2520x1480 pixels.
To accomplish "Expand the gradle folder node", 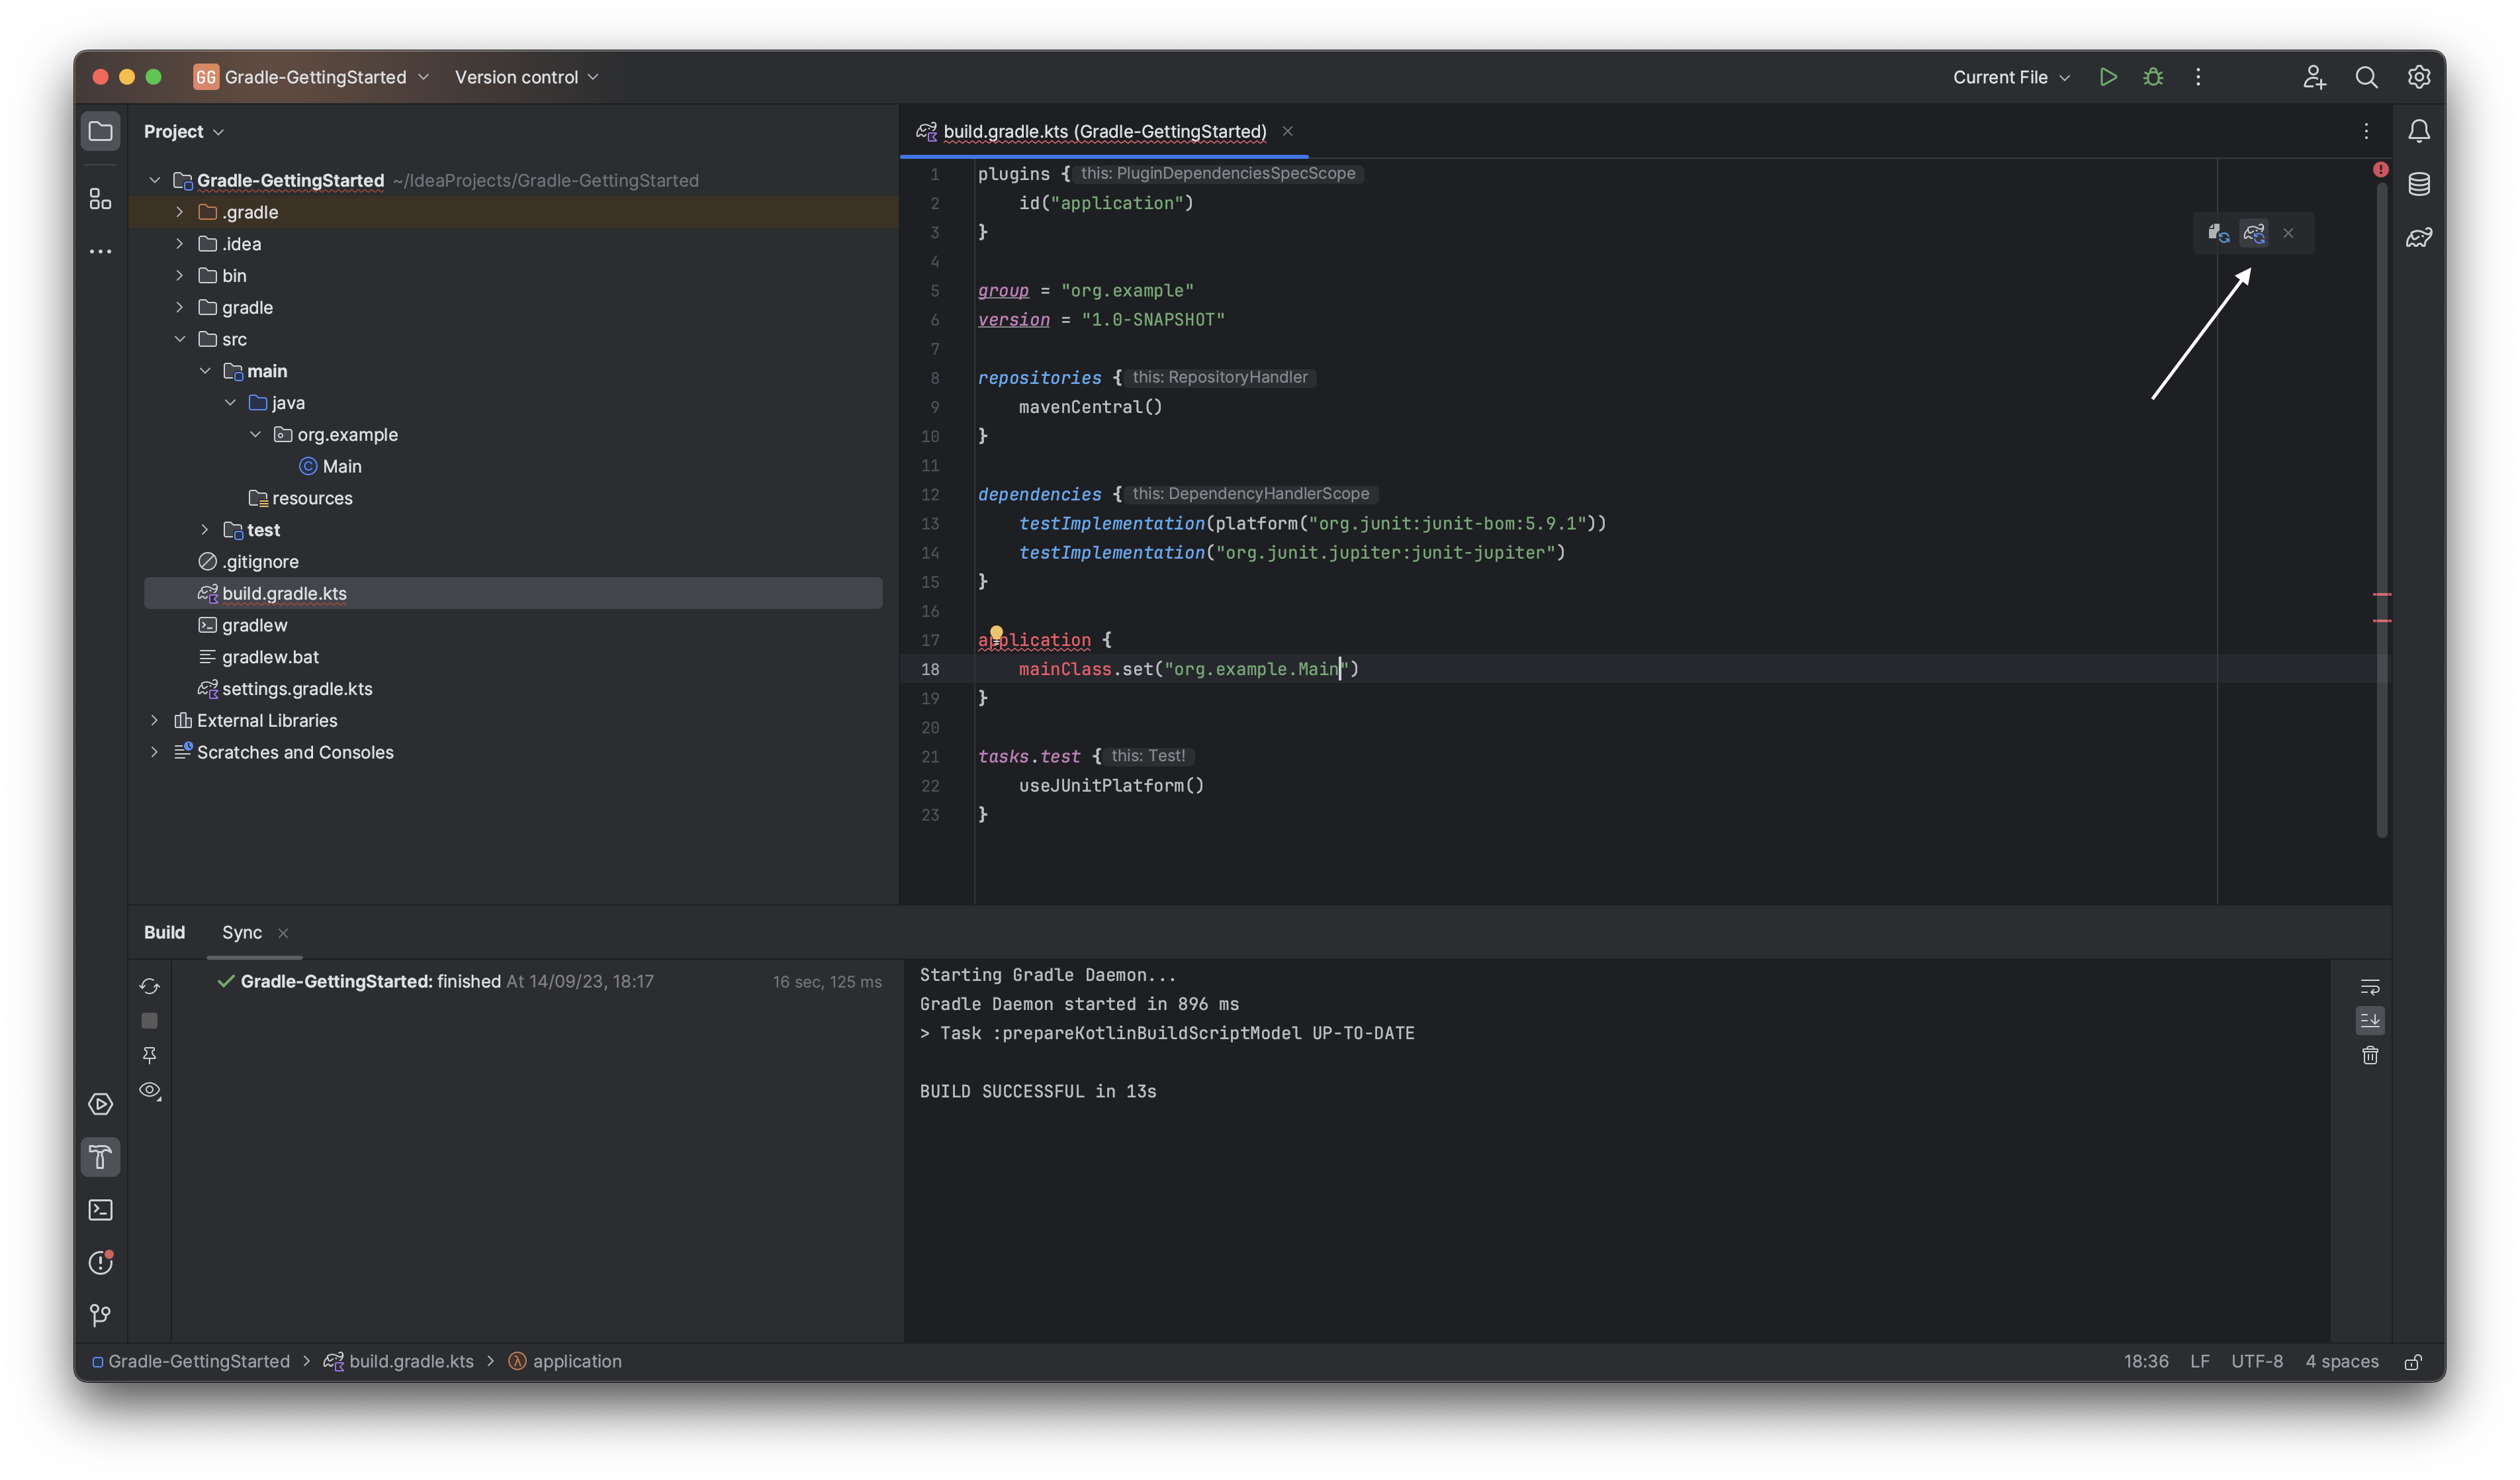I will (x=179, y=307).
